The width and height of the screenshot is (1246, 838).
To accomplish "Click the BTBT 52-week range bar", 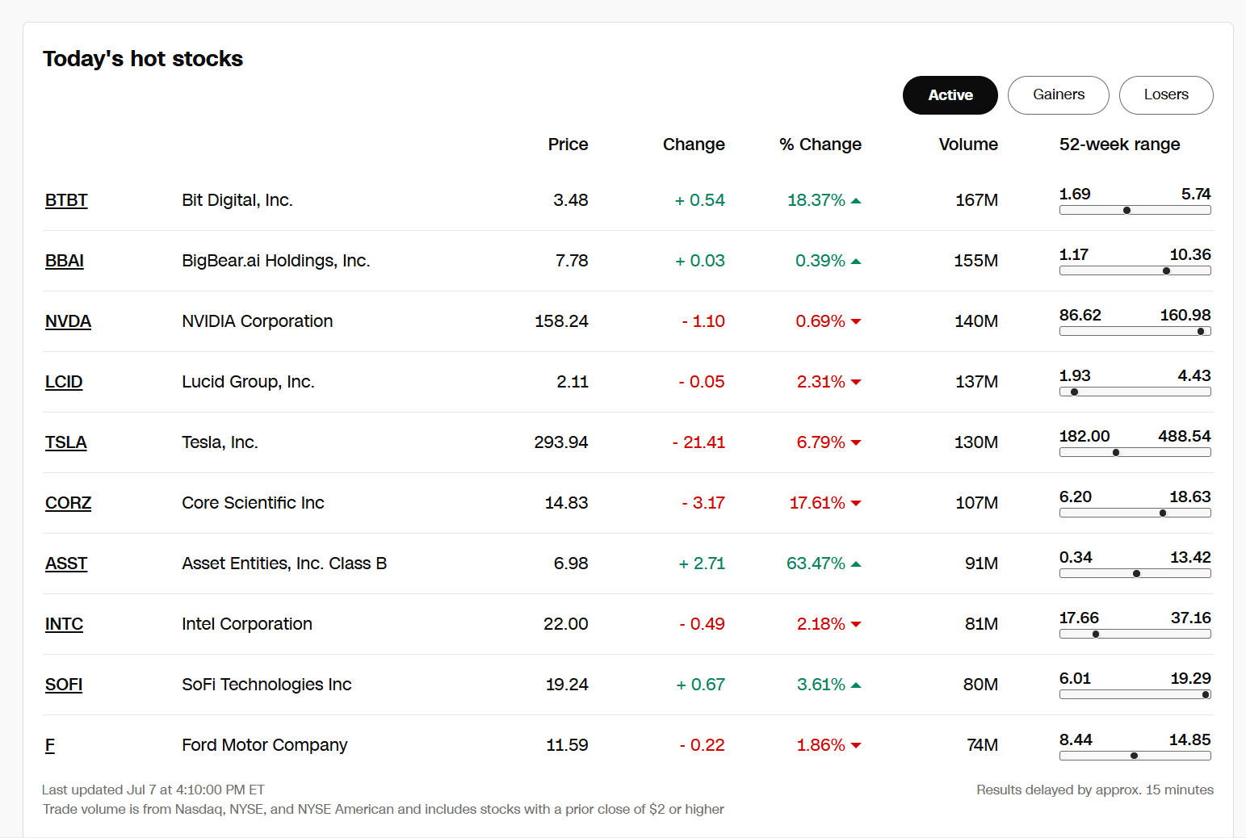I will [x=1135, y=210].
